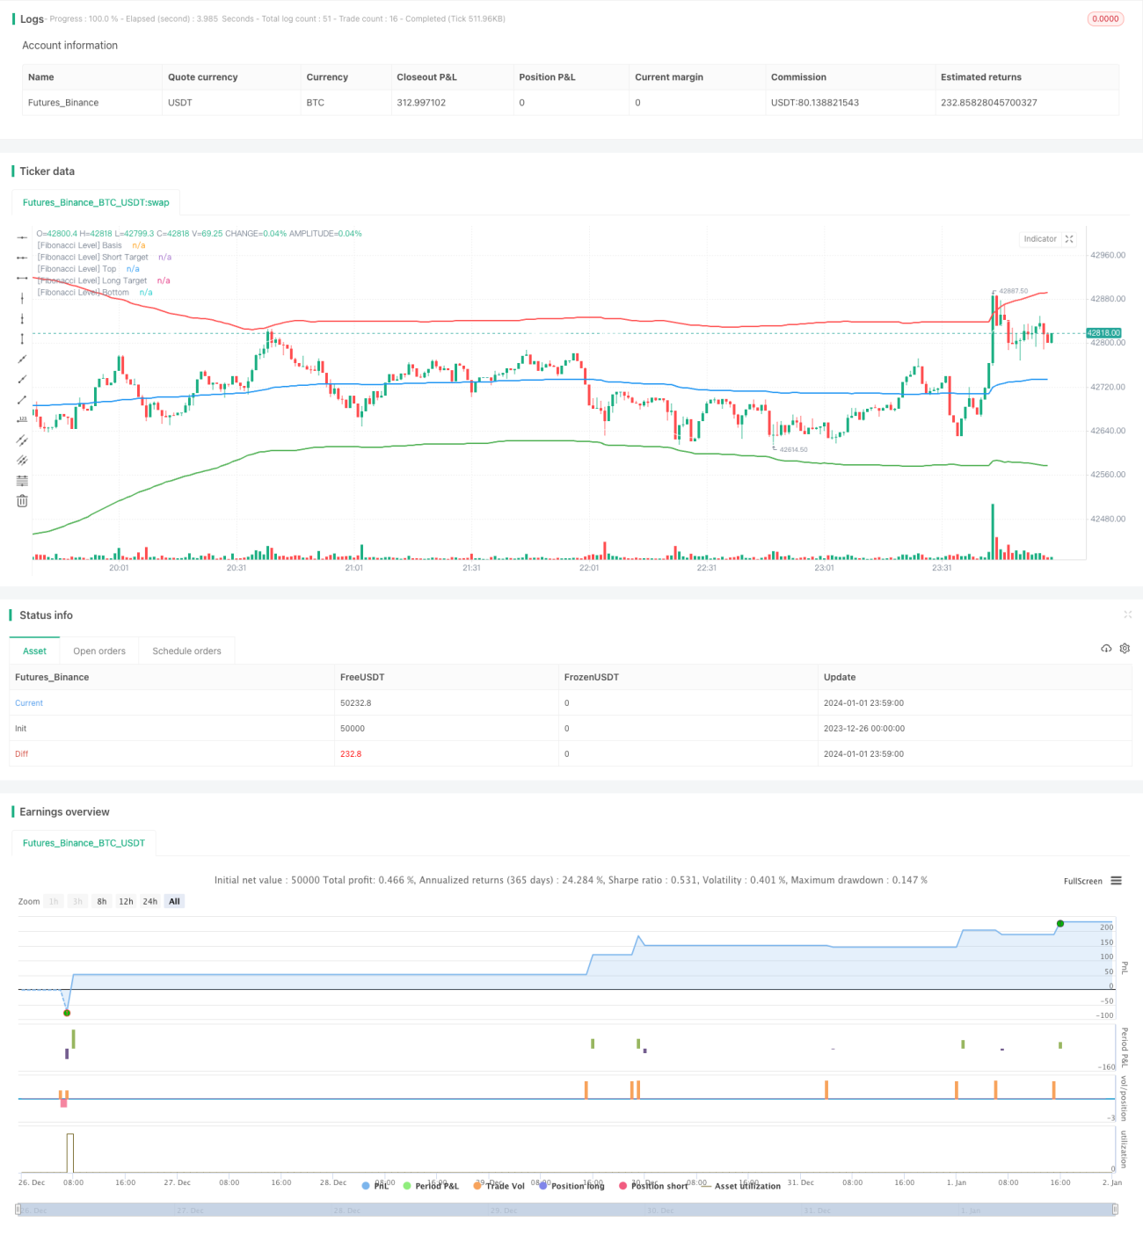
Task: Click the cloud download icon in Status info
Action: pyautogui.click(x=1106, y=649)
